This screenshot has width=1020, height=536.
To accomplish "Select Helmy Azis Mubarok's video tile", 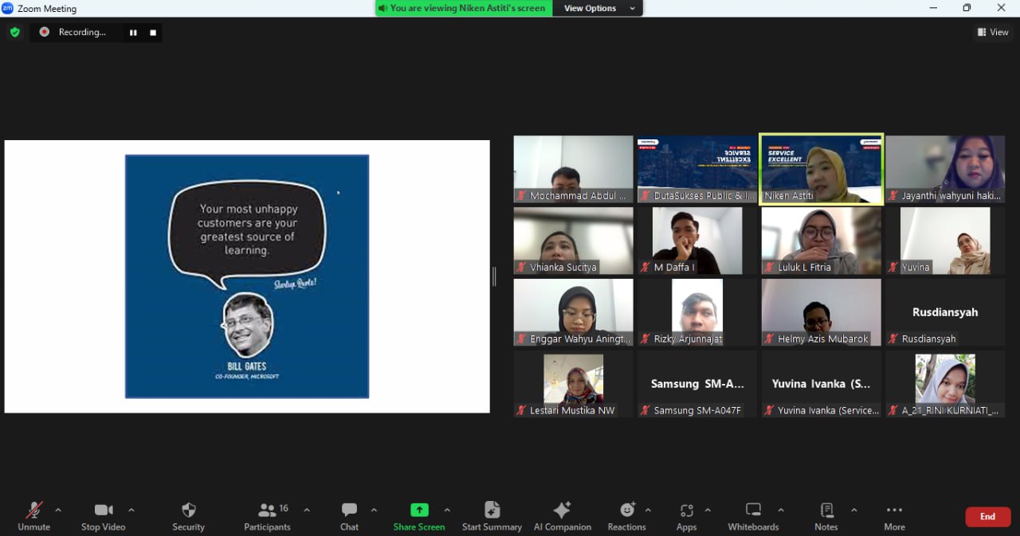I will pos(822,313).
